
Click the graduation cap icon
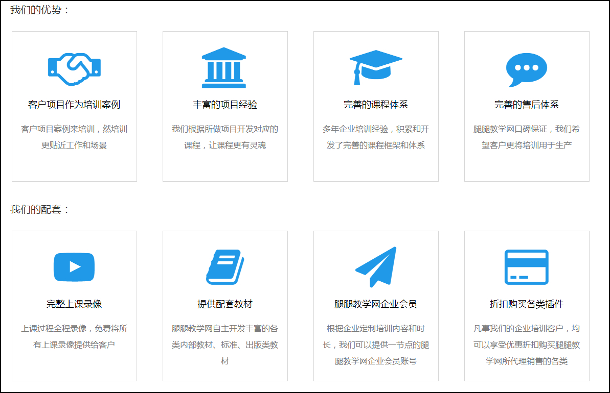coord(376,67)
